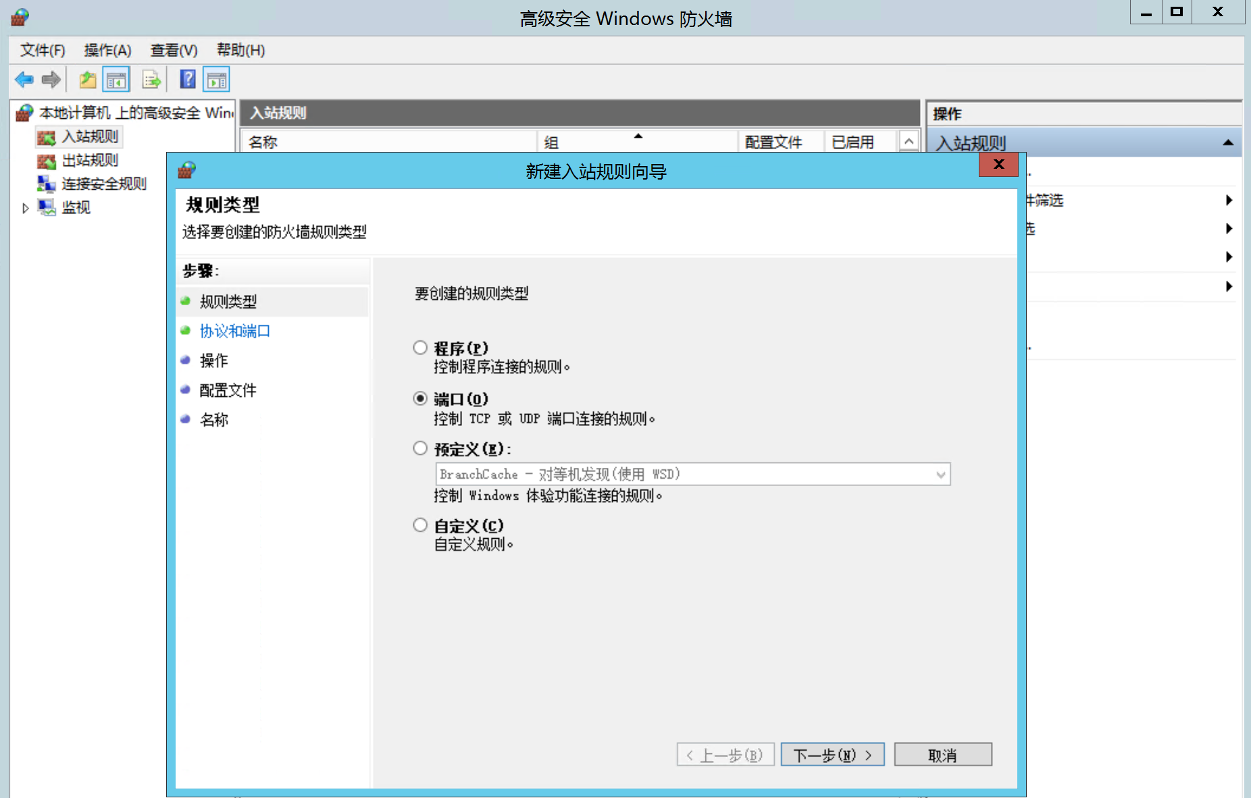1251x798 pixels.
Task: Click the forward navigation arrow
Action: (x=51, y=80)
